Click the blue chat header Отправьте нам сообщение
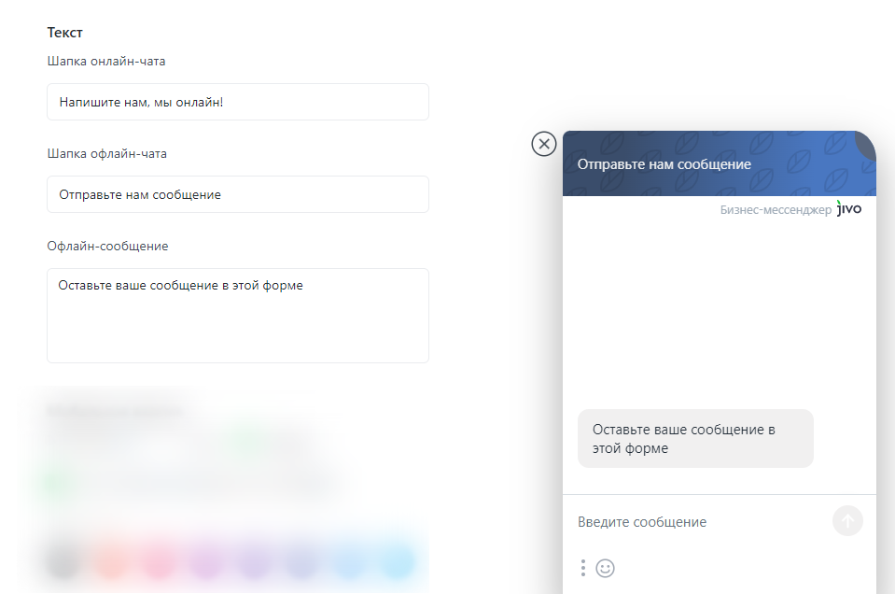Screen dimensions: 895x594 (720, 164)
